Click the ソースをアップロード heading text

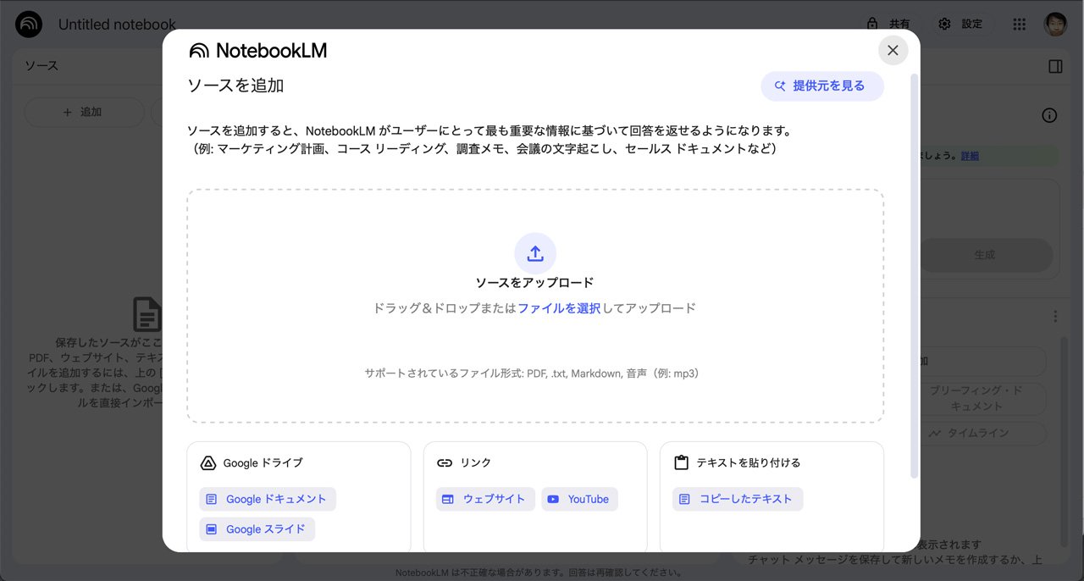click(x=534, y=283)
